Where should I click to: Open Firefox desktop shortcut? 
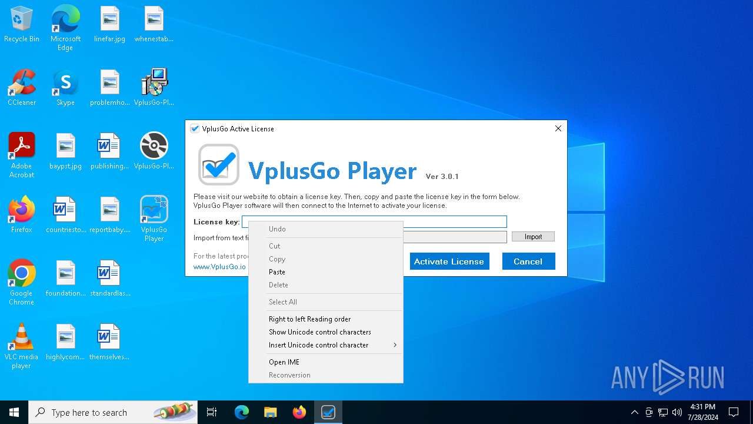pyautogui.click(x=22, y=216)
